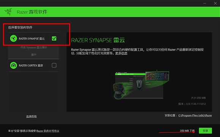Click the Razer snake logo in header
220x137 pixels.
(x=8, y=12)
